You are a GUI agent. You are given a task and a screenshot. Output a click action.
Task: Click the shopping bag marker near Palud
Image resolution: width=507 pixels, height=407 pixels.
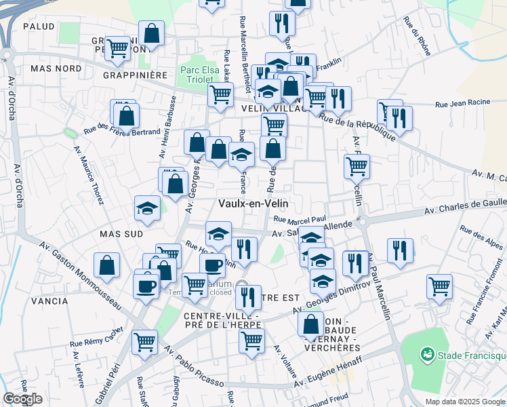click(x=151, y=33)
